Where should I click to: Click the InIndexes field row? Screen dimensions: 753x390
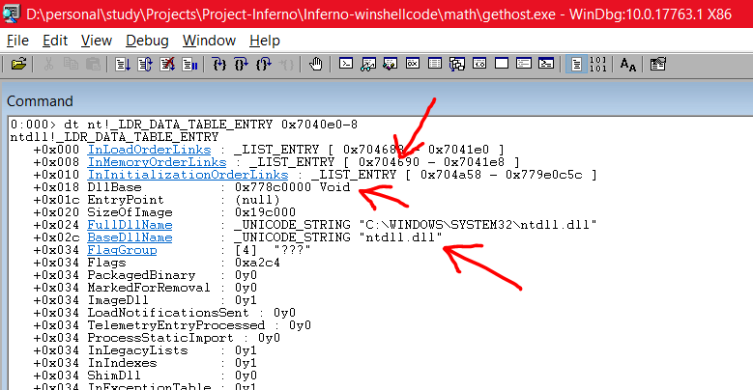click(x=145, y=363)
